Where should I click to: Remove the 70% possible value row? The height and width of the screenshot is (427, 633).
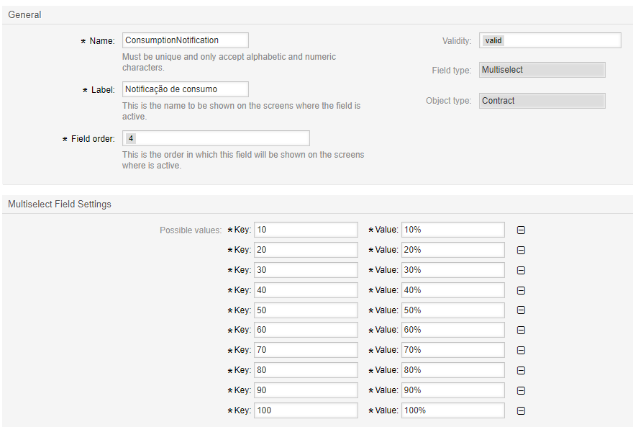(x=521, y=350)
